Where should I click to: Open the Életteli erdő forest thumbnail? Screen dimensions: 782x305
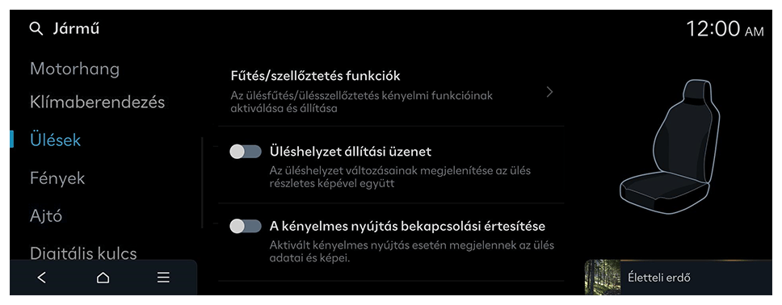[603, 278]
